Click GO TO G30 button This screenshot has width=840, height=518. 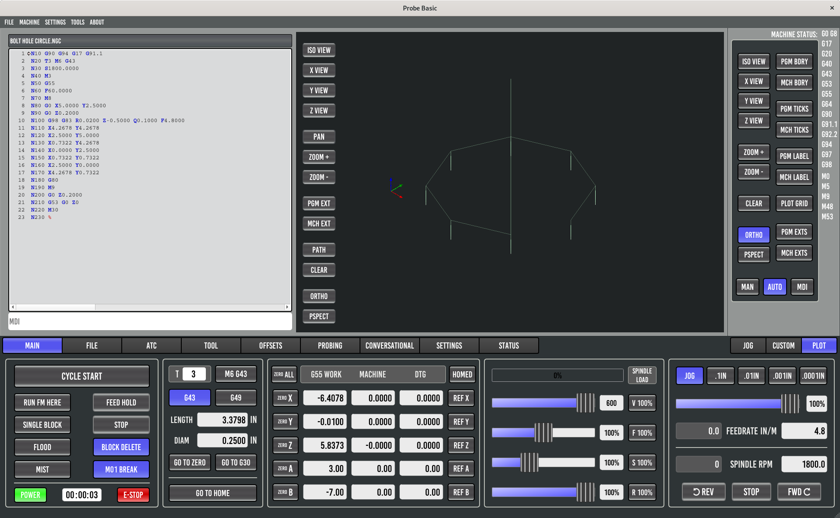(236, 462)
